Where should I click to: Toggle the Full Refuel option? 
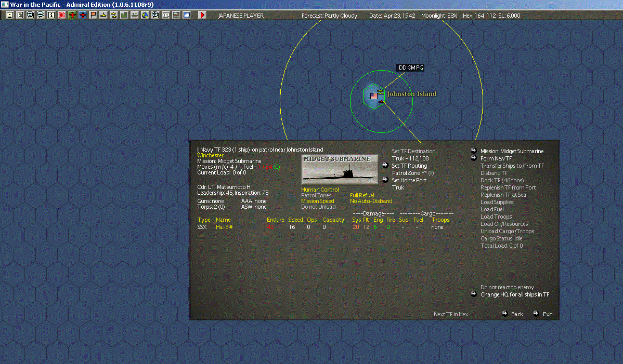pos(362,195)
